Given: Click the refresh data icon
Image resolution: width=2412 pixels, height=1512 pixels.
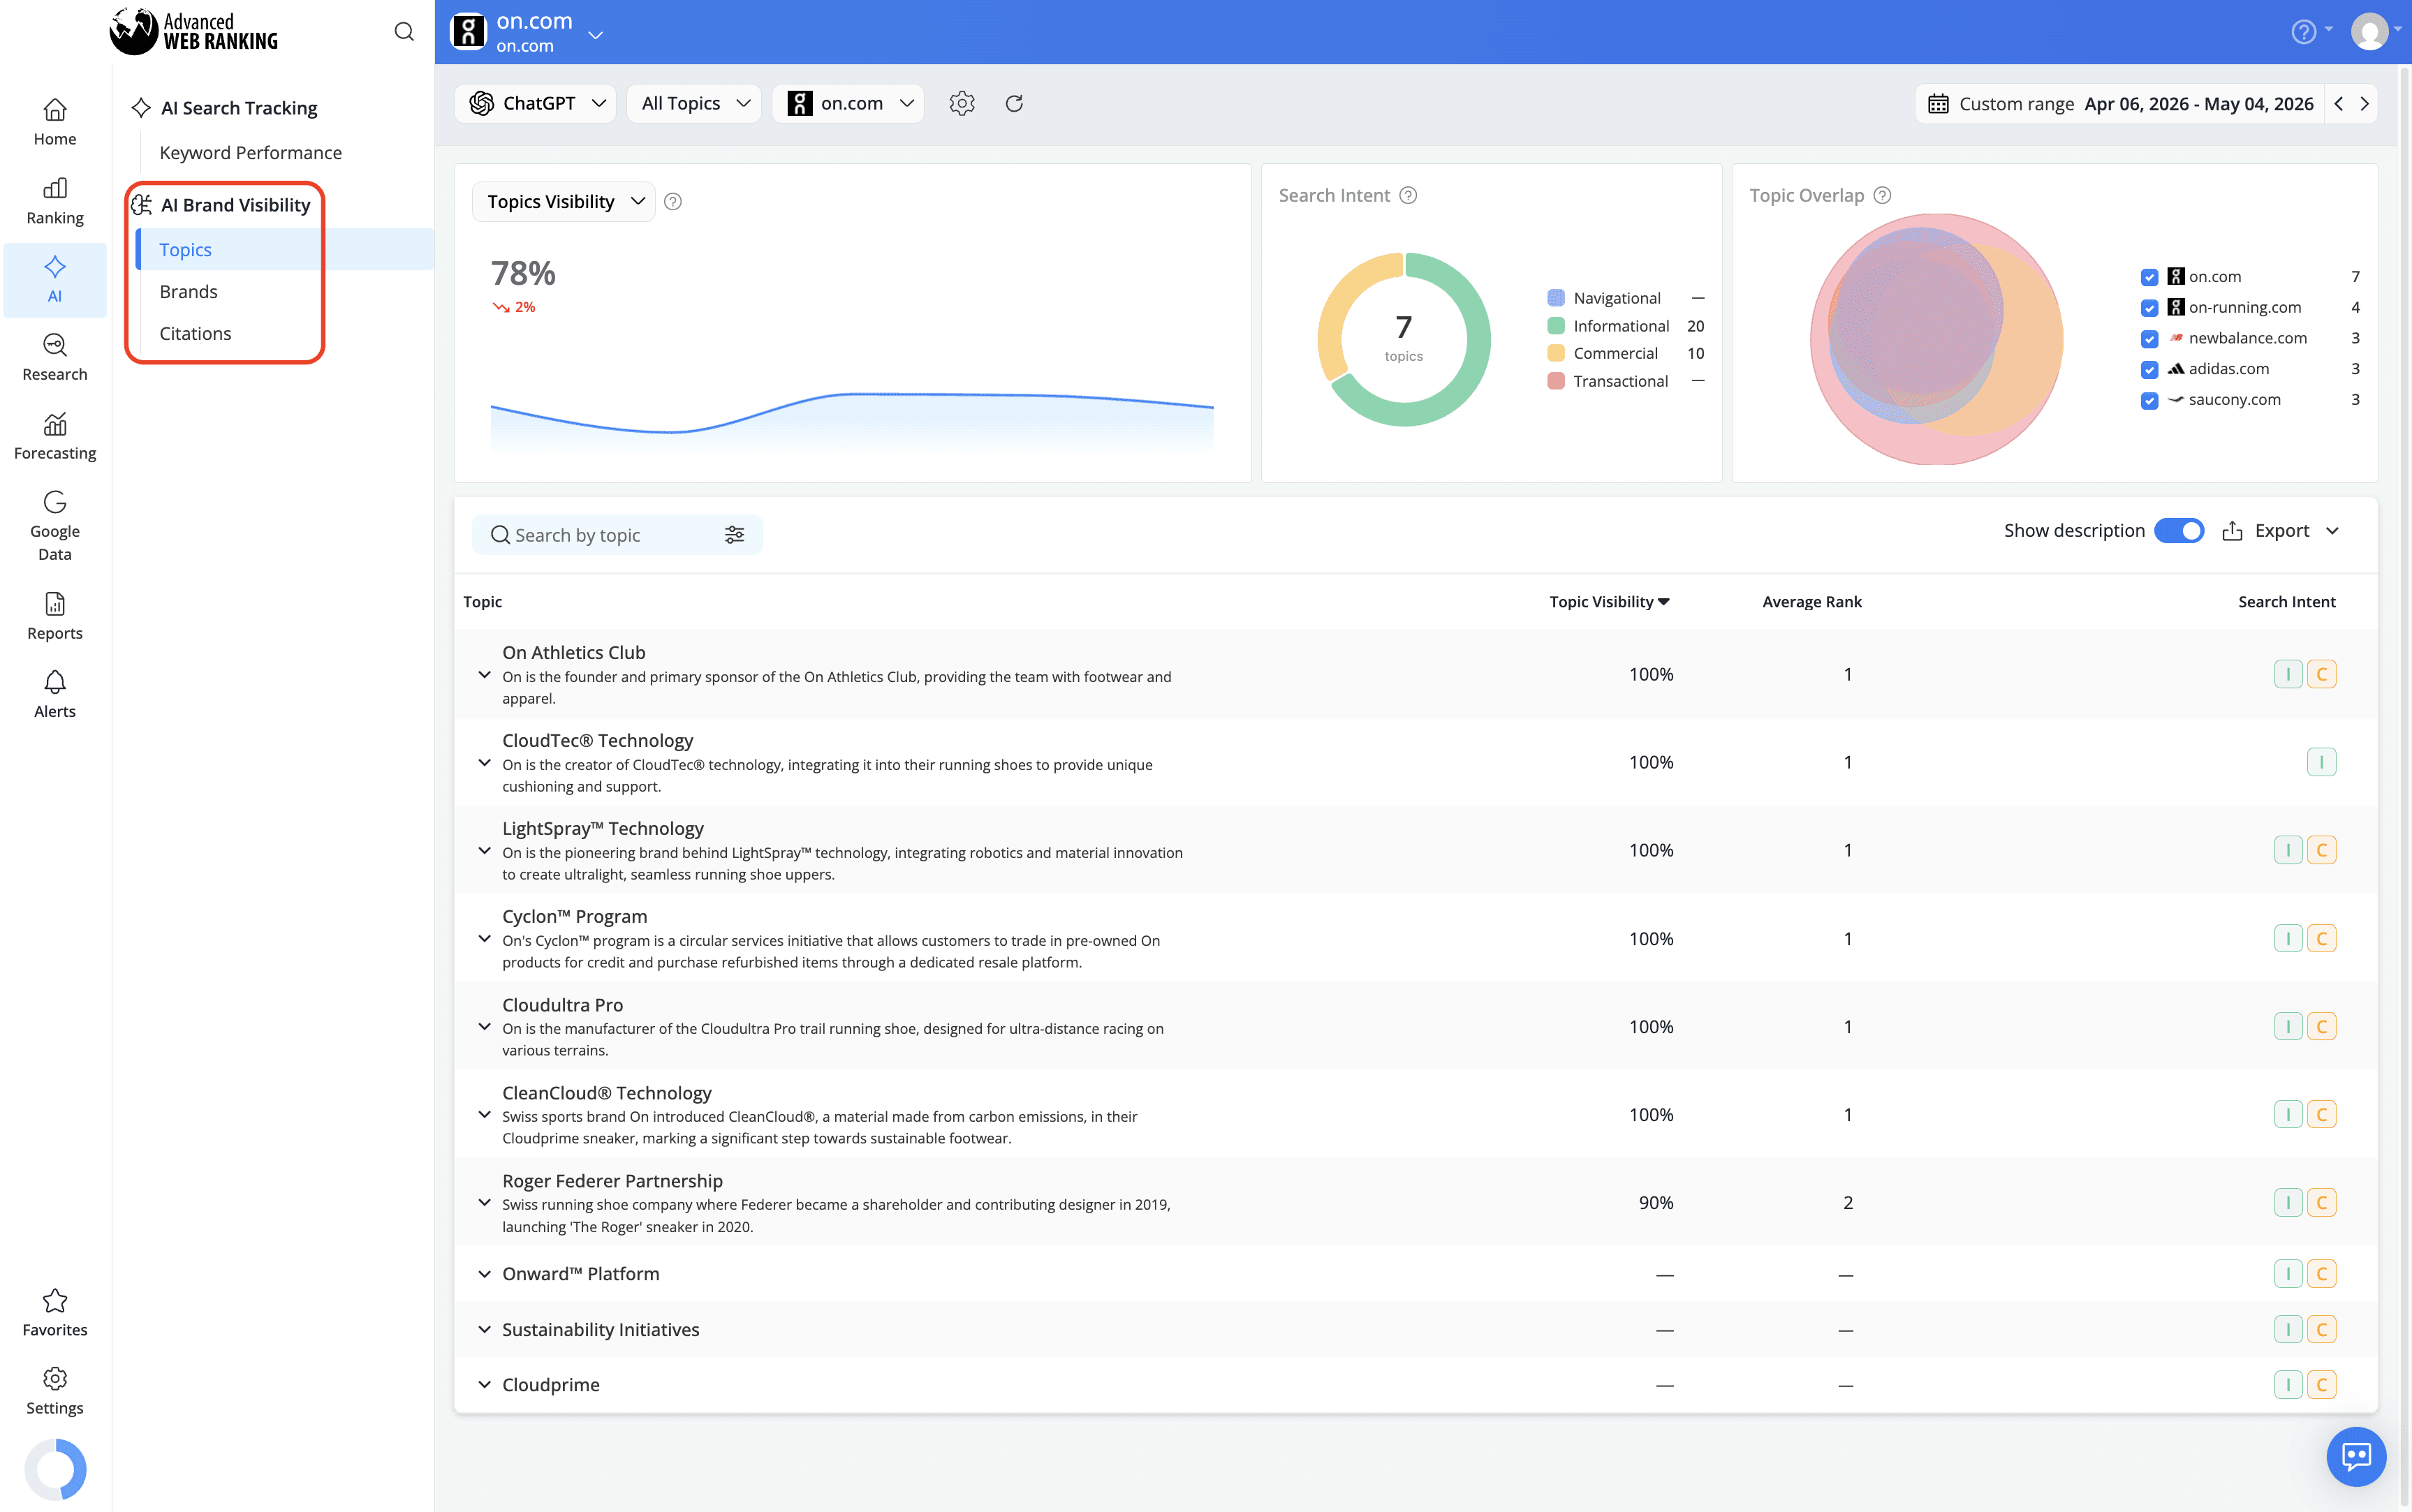Looking at the screenshot, I should click(x=1015, y=103).
